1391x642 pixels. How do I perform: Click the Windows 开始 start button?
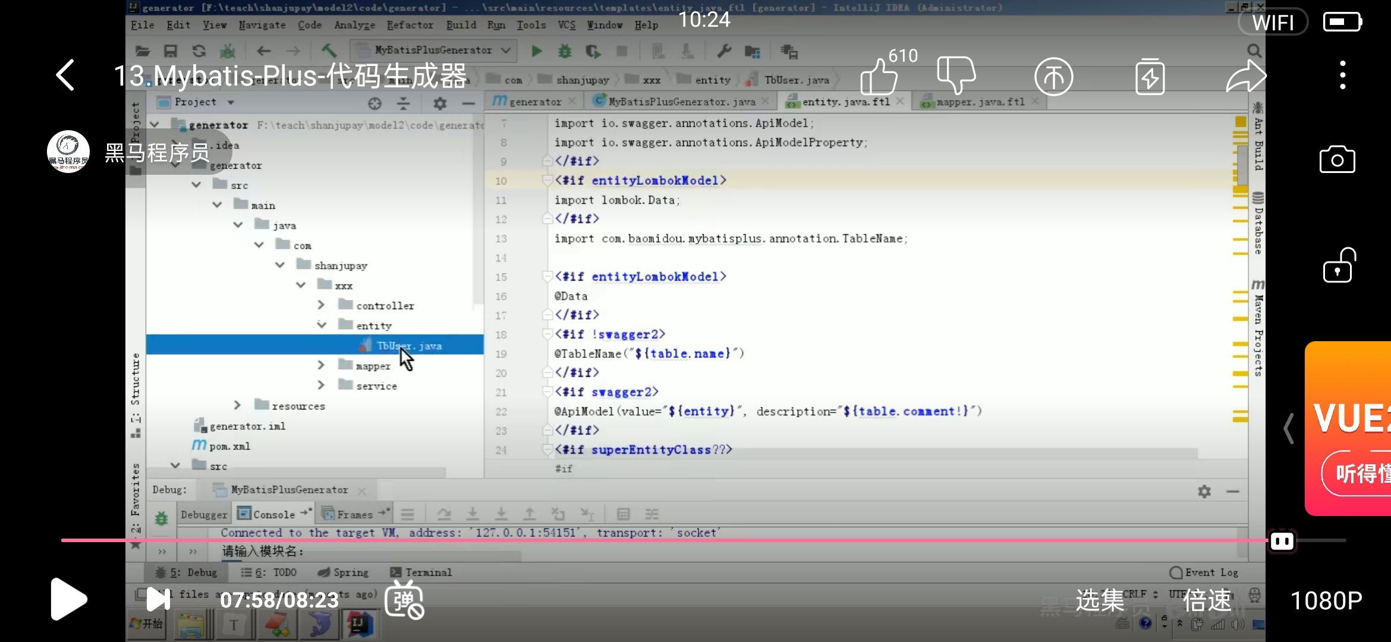pyautogui.click(x=146, y=624)
